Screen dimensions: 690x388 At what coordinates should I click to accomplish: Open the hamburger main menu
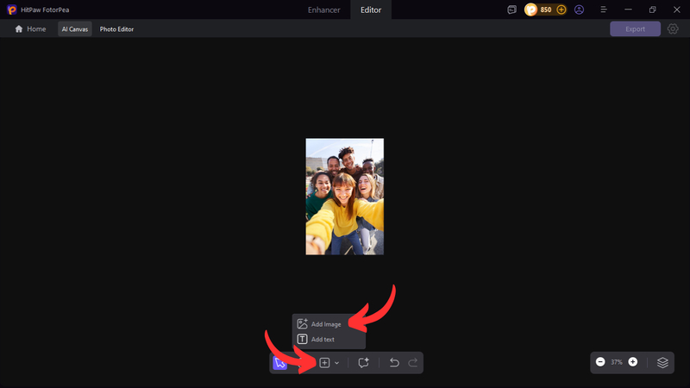click(x=604, y=9)
